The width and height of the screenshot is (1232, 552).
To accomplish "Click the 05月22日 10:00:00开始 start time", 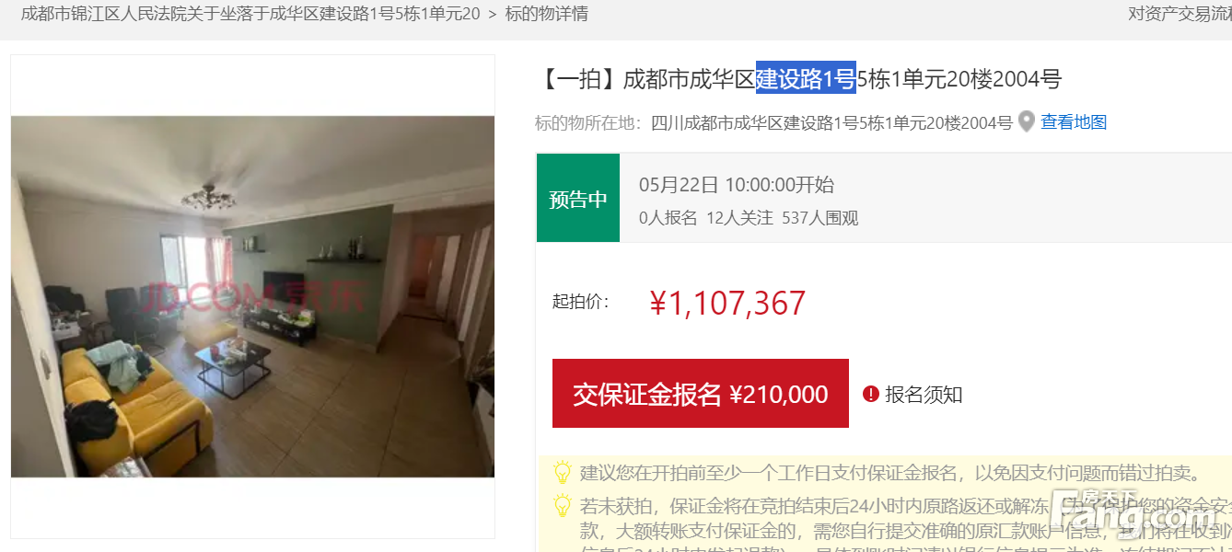I will pos(737,184).
